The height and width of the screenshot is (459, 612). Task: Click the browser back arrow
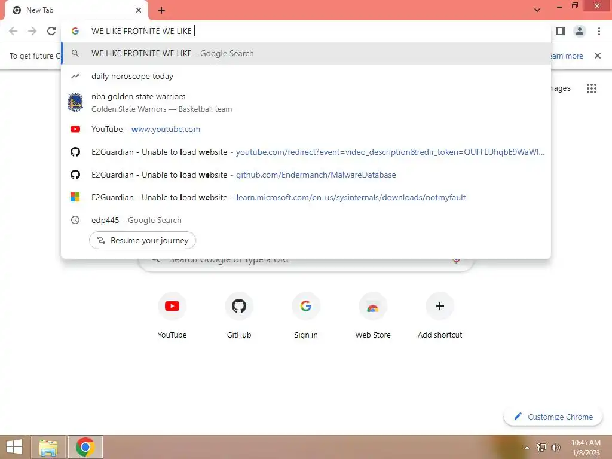point(13,31)
